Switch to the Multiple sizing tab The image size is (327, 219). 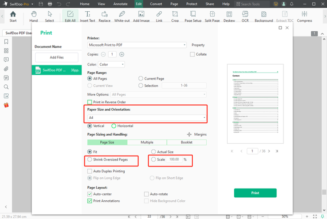147,143
